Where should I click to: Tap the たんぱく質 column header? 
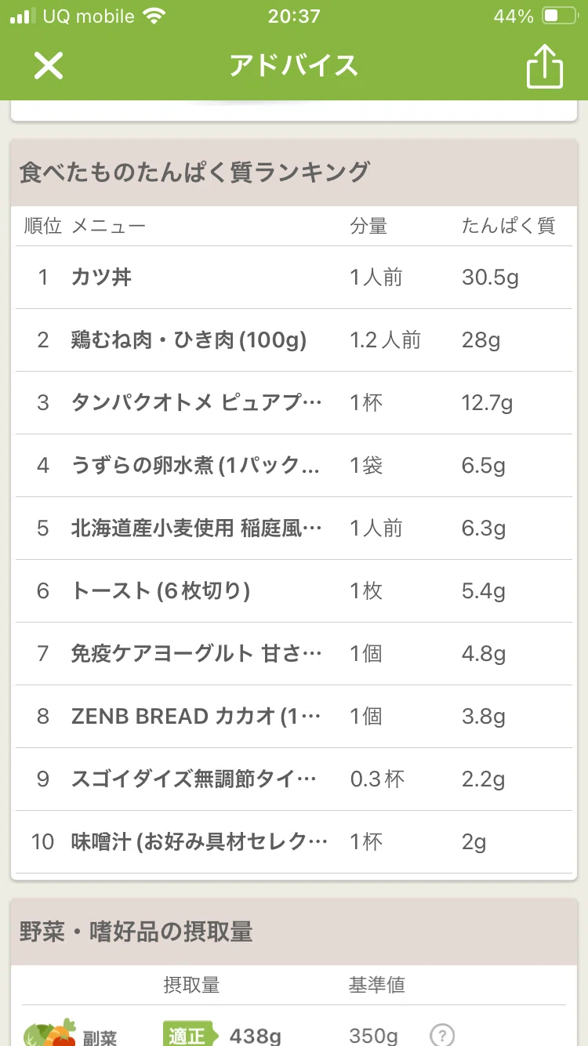click(x=508, y=227)
